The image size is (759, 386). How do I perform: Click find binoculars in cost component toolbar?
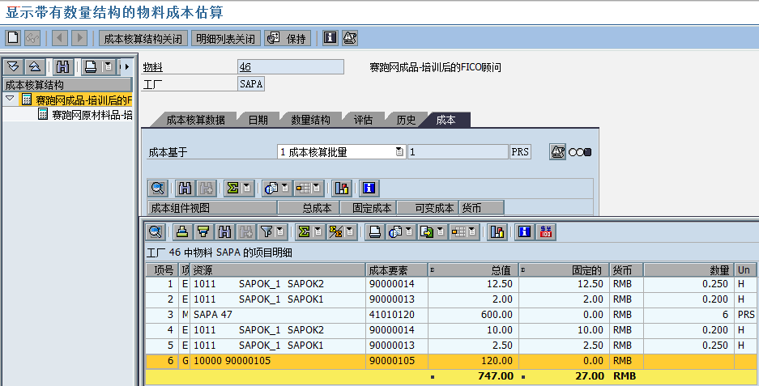(x=185, y=189)
